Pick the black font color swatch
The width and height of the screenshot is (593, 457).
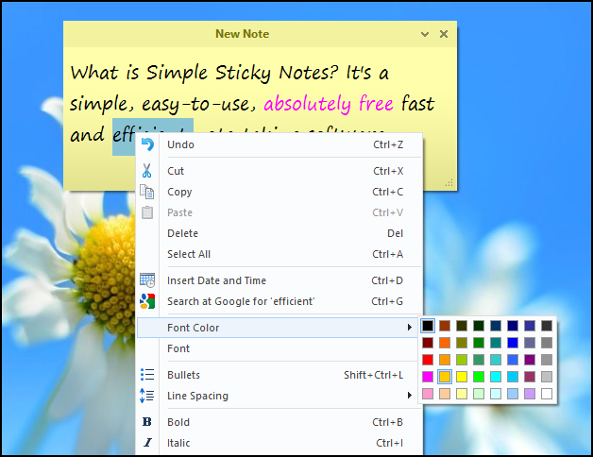click(x=428, y=326)
